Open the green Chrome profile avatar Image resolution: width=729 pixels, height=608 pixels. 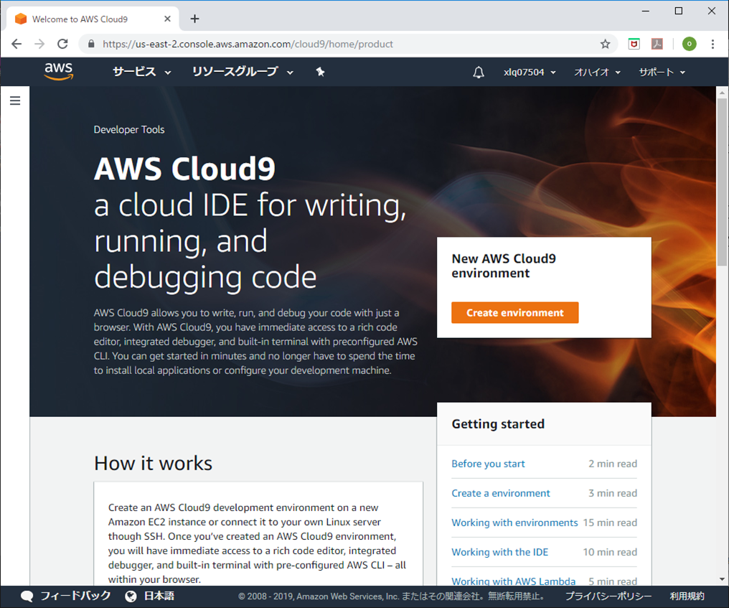tap(689, 44)
